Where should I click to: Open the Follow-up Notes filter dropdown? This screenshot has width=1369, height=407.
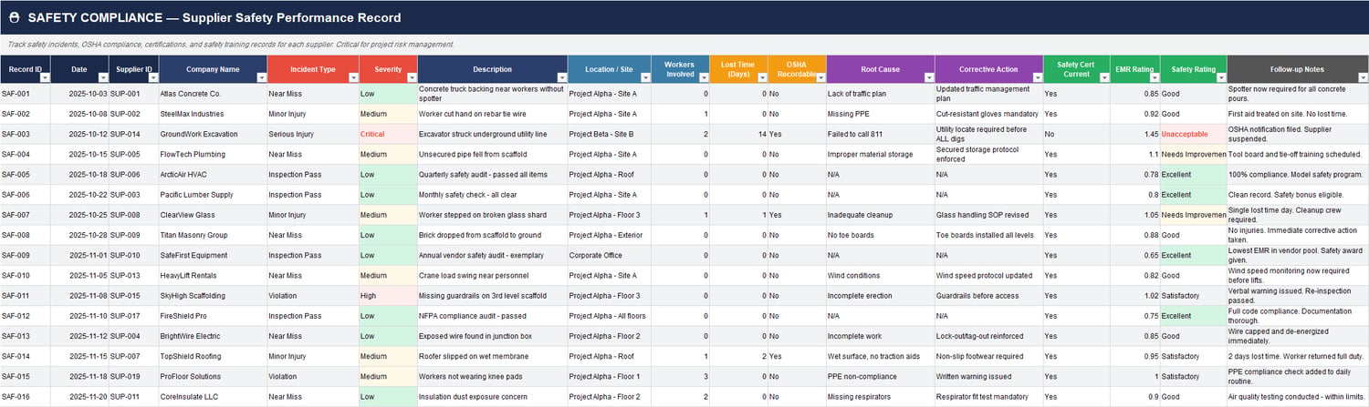point(1362,78)
